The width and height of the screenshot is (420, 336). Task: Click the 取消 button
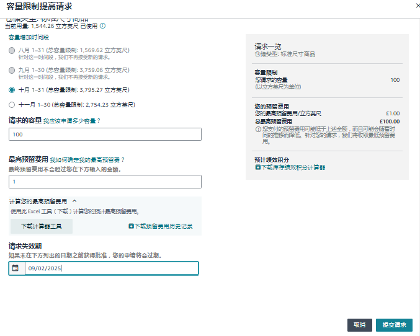click(x=359, y=325)
